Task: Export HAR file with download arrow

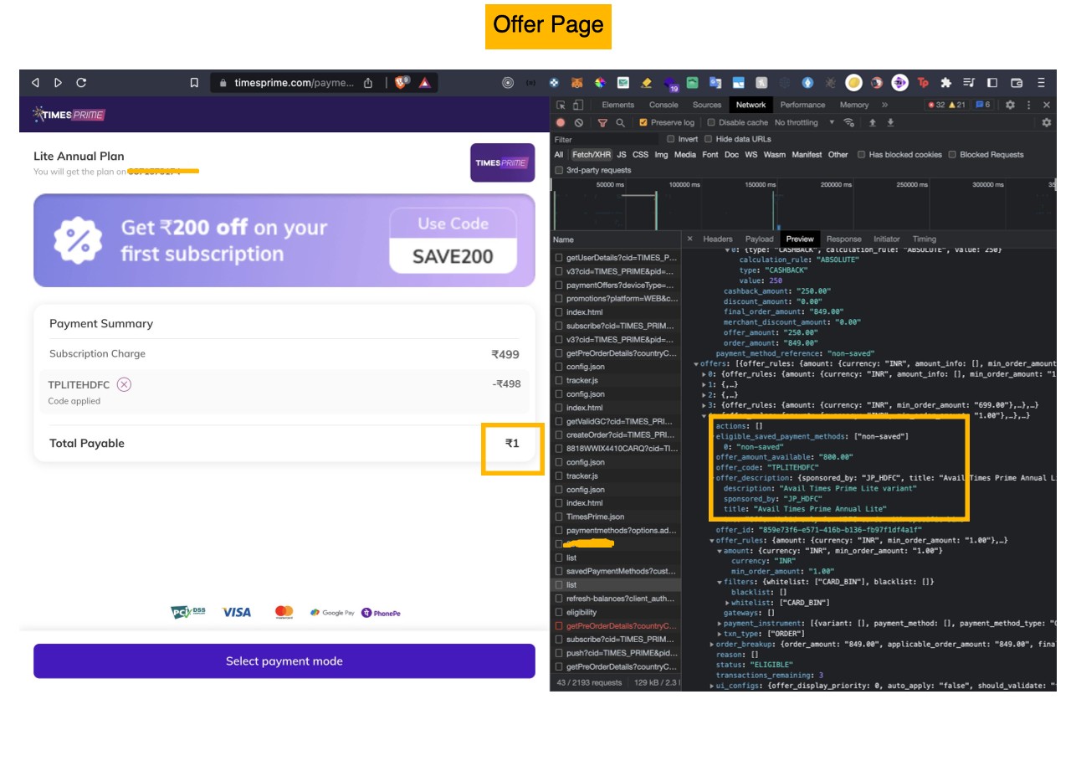Action: [x=890, y=122]
